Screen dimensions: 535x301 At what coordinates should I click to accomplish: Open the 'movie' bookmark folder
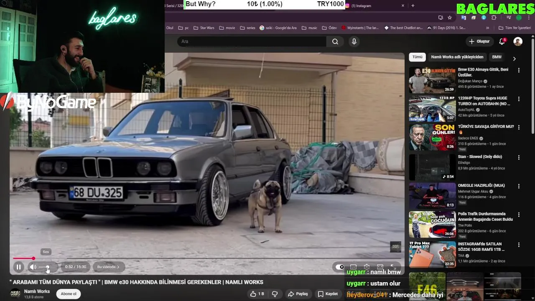[227, 28]
